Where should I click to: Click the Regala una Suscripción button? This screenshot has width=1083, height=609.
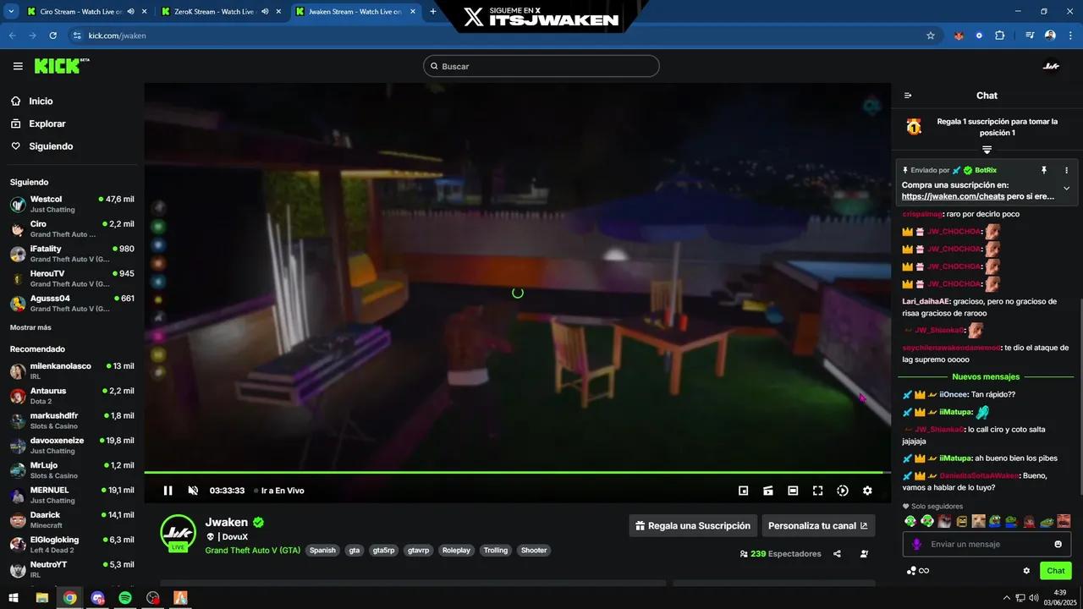pyautogui.click(x=693, y=525)
